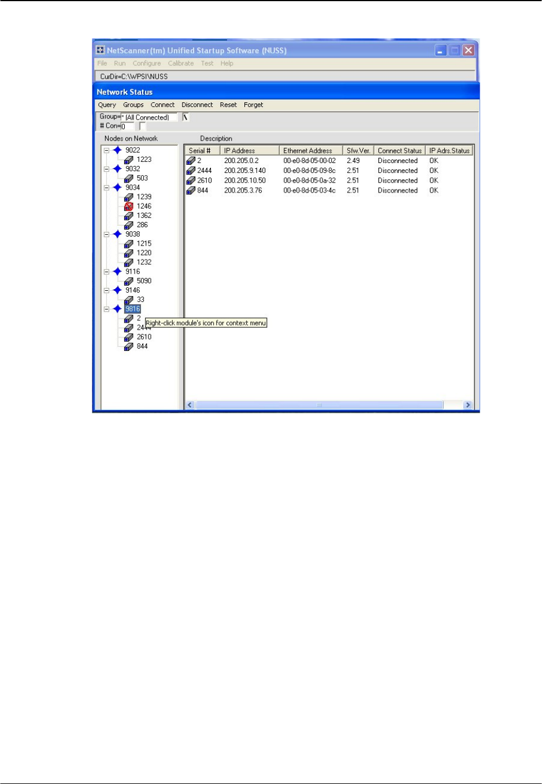Click the # Con= value field
The width and height of the screenshot is (542, 784).
(x=128, y=126)
